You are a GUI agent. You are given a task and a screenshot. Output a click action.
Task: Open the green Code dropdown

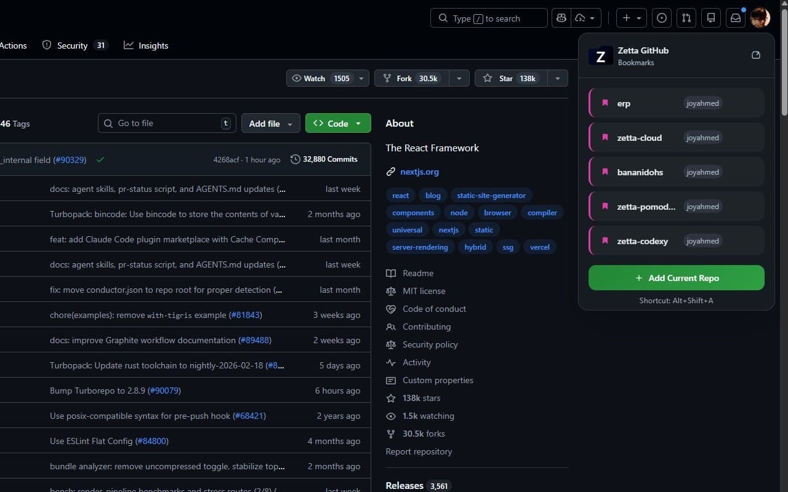338,124
